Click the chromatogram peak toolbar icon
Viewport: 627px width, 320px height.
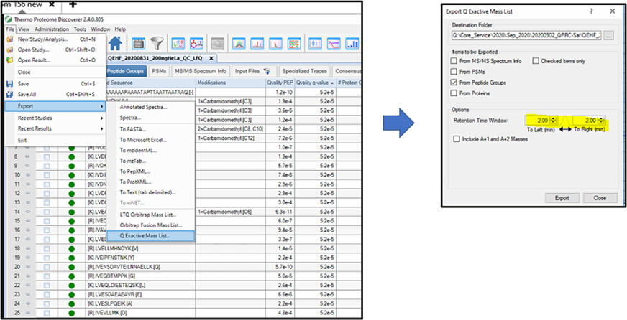239,43
